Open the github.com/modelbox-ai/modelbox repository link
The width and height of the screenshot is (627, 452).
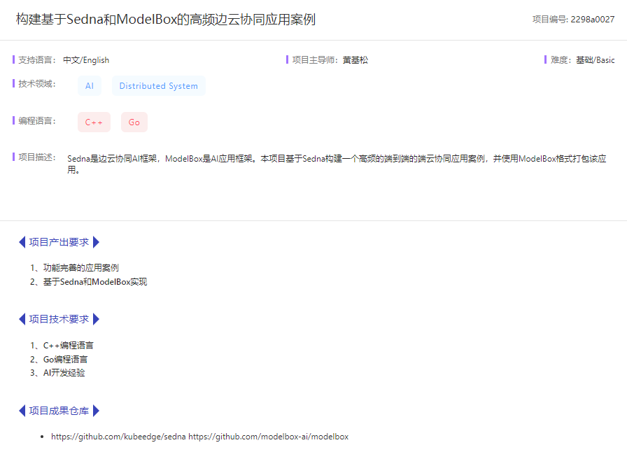[x=268, y=437]
